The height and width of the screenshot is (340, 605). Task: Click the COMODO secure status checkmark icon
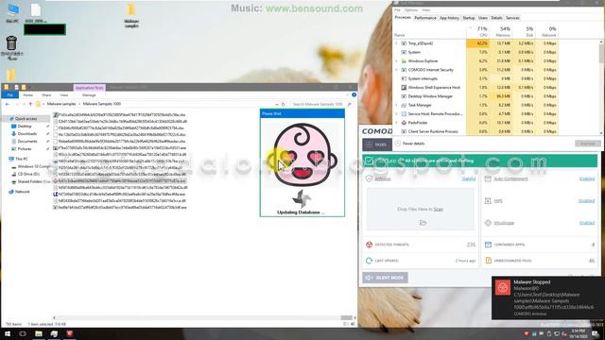(x=370, y=161)
